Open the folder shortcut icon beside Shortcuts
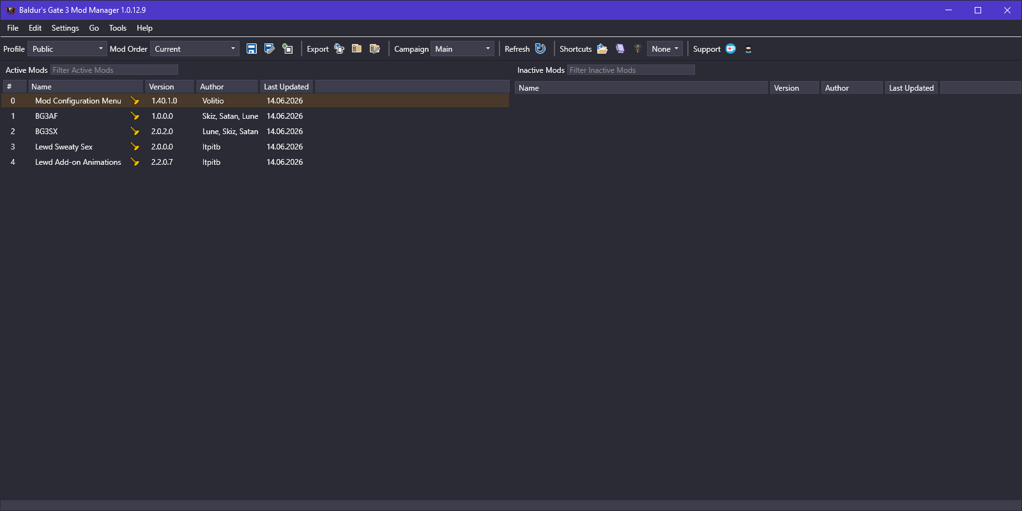The image size is (1022, 511). [x=602, y=49]
